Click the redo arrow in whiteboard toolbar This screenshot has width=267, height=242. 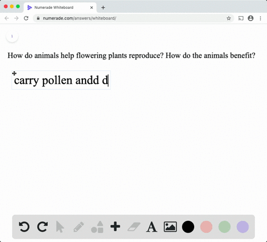(x=42, y=226)
